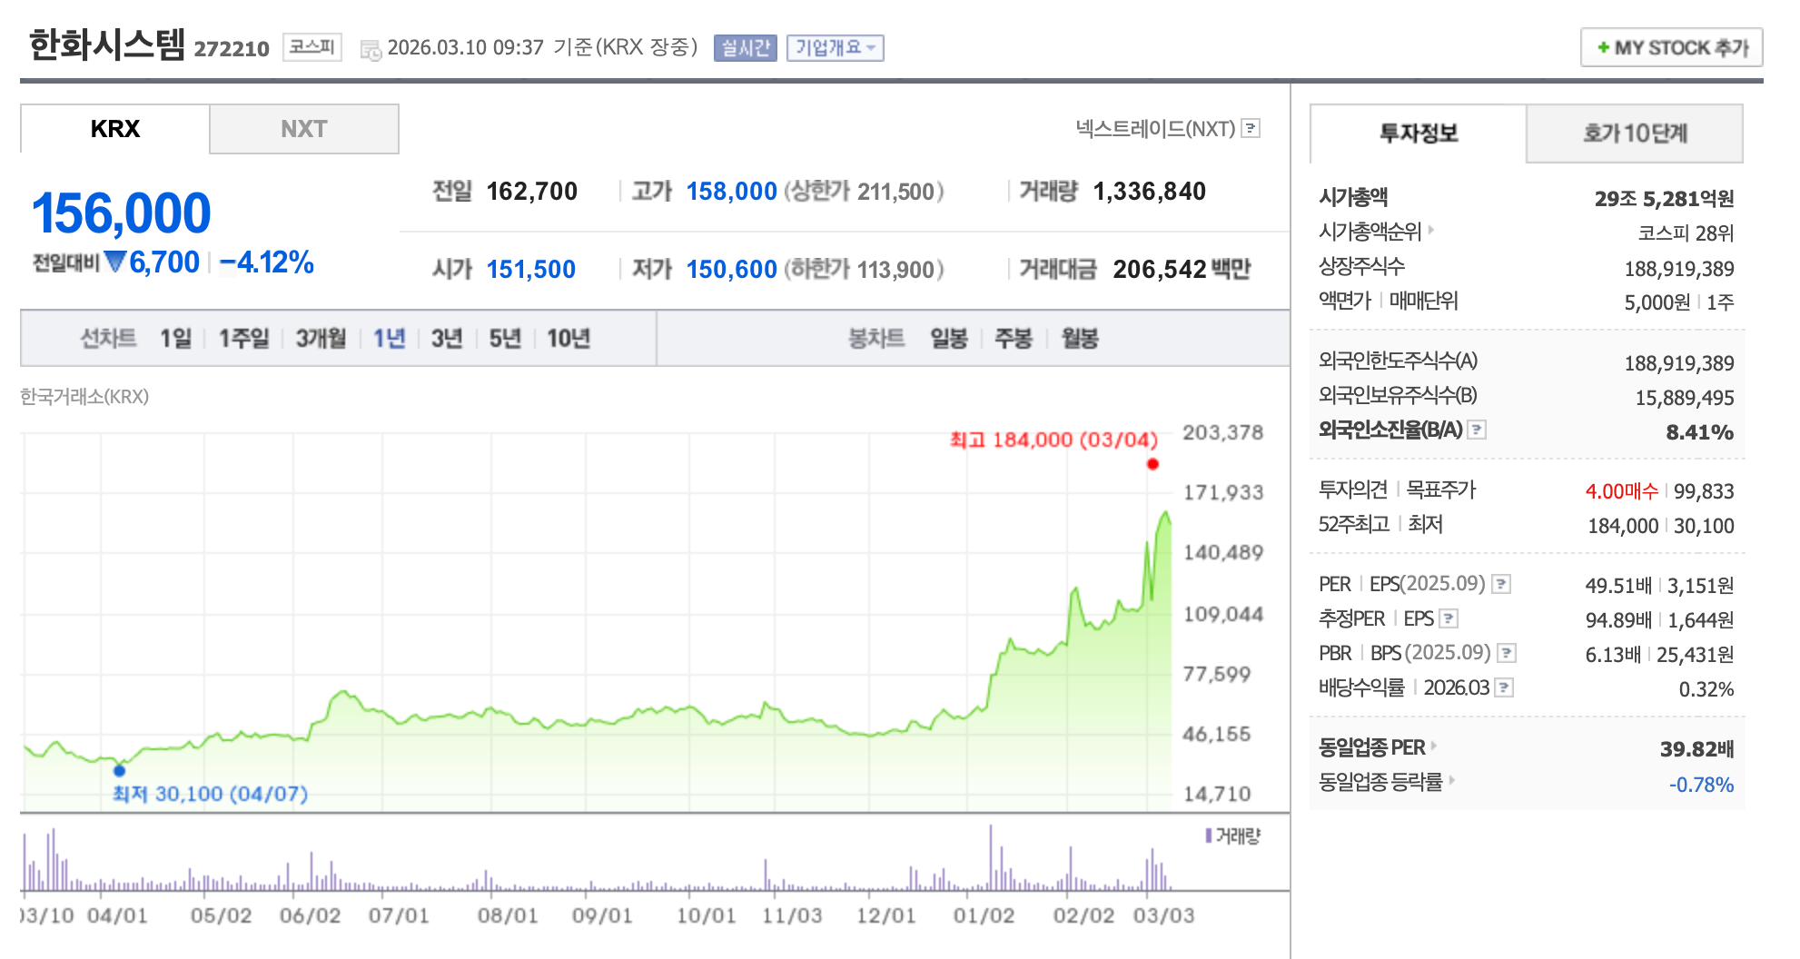Open the 호가 10단계 tab
This screenshot has height=959, width=1800.
(x=1635, y=133)
